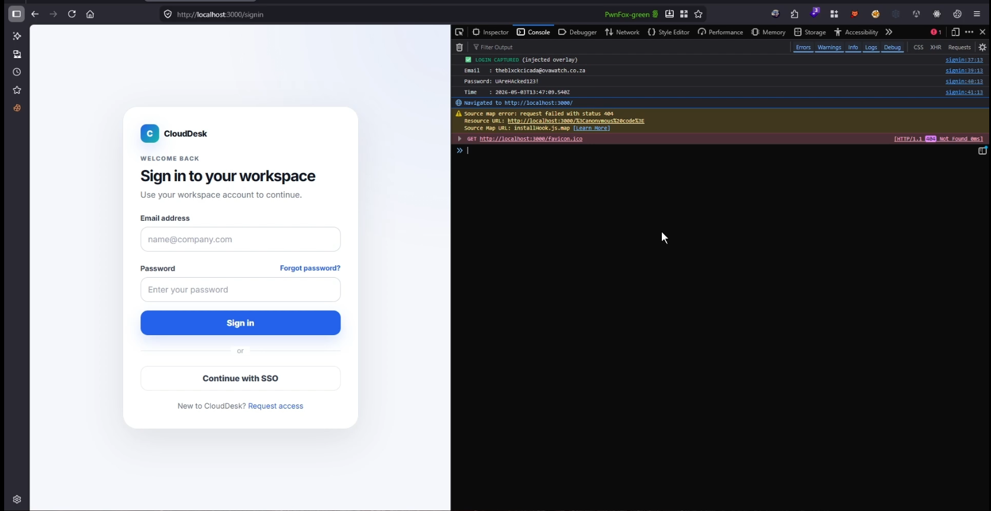Focus the Email address field
The width and height of the screenshot is (991, 511).
tap(240, 239)
